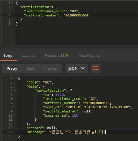This screenshot has width=138, height=141.
Task: Click line number 6 in request gutter
Action: [x=9, y=24]
